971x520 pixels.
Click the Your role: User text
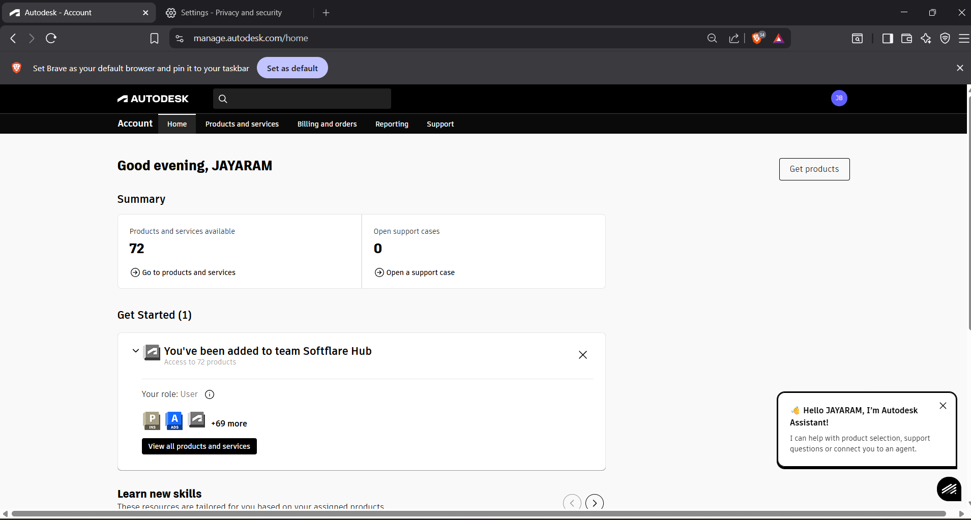pyautogui.click(x=169, y=394)
